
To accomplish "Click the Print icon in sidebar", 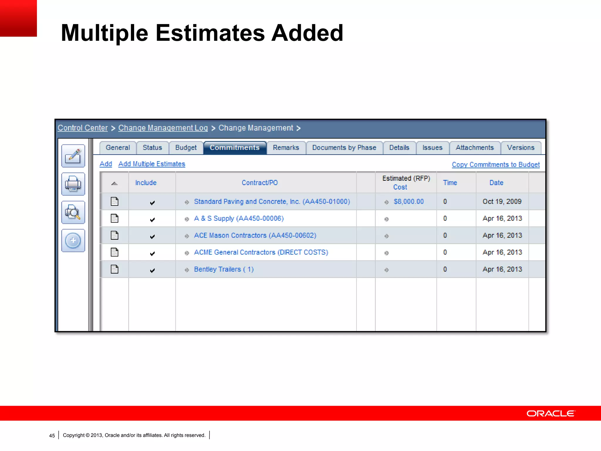I will pyautogui.click(x=73, y=184).
